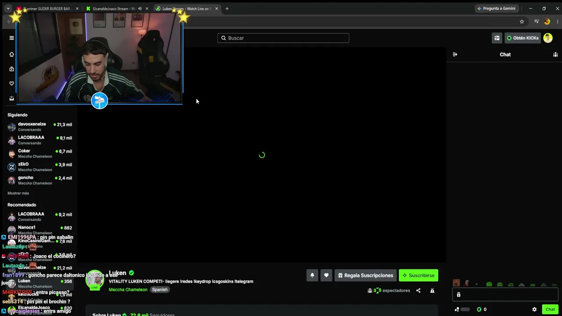Mute the ElcanaldeJoaco tab audio icon

click(x=140, y=9)
